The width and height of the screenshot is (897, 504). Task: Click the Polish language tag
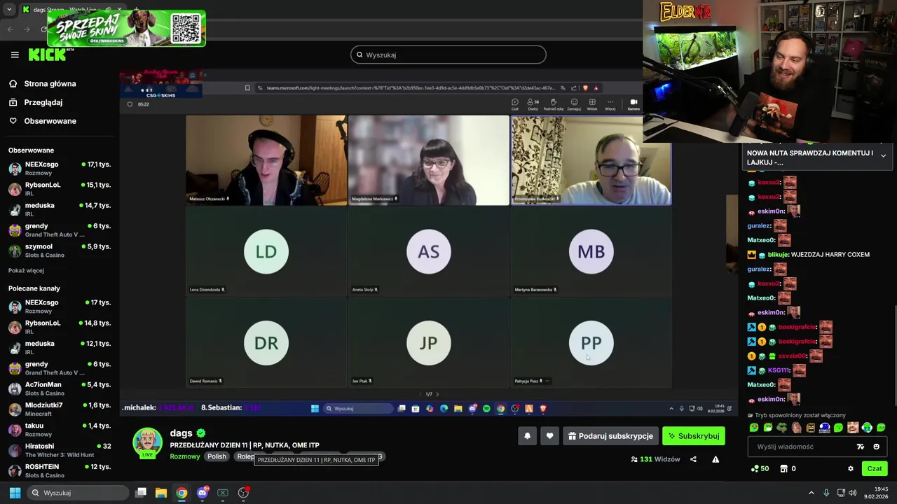pyautogui.click(x=217, y=456)
